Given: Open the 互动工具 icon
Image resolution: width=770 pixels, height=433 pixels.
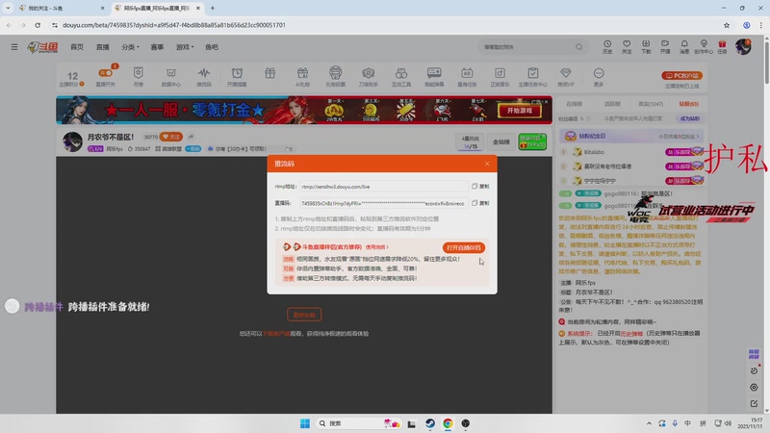Looking at the screenshot, I should tap(401, 77).
